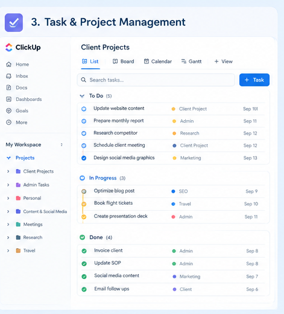Click the Client Projects folder icon
Viewport: 284px width, 314px height.
coord(18,171)
